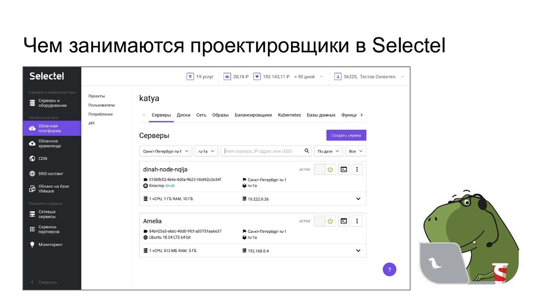Open more options for dinah-node-nqlja
Screen dimensions: 533x300
tap(357, 169)
